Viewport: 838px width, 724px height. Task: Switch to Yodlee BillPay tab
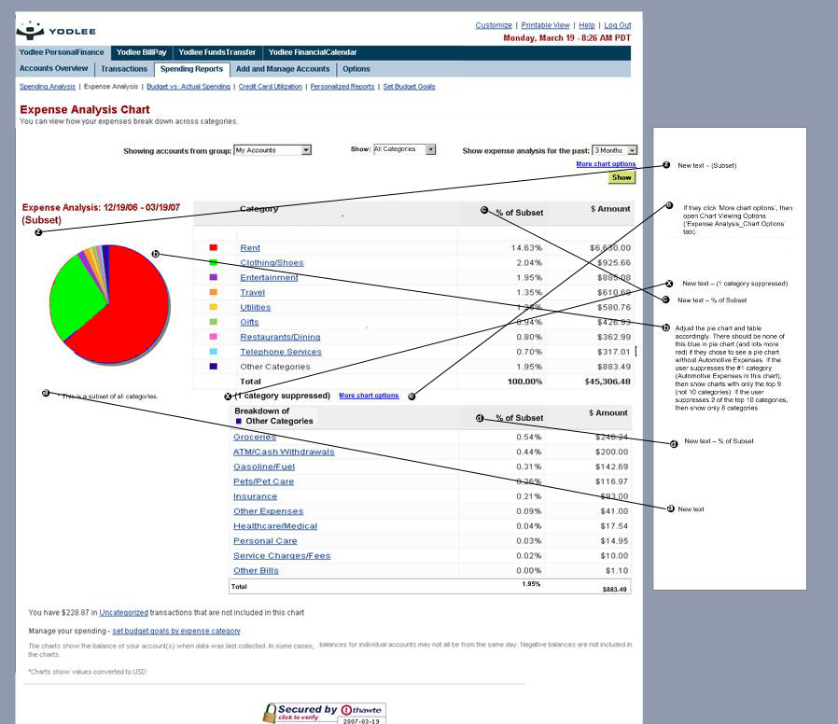click(142, 52)
